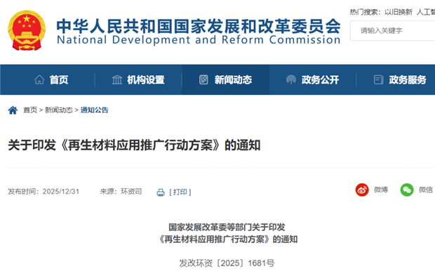Click the 以旧换新 hot search term
435x271 pixels.
(x=399, y=12)
